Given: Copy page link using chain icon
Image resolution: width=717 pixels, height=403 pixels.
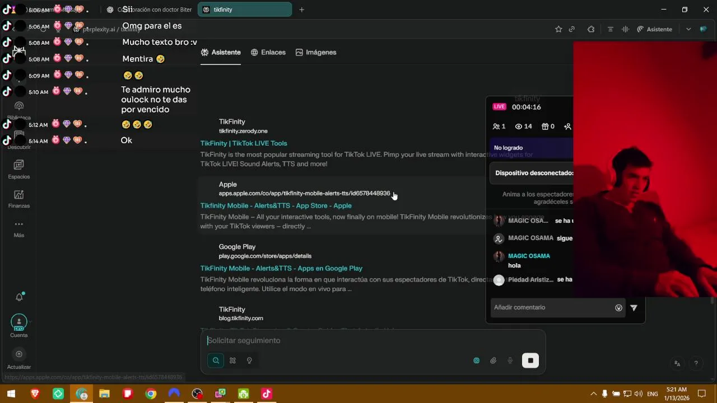Looking at the screenshot, I should tap(572, 29).
